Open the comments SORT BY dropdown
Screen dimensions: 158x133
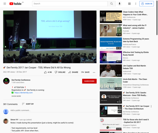28,104
